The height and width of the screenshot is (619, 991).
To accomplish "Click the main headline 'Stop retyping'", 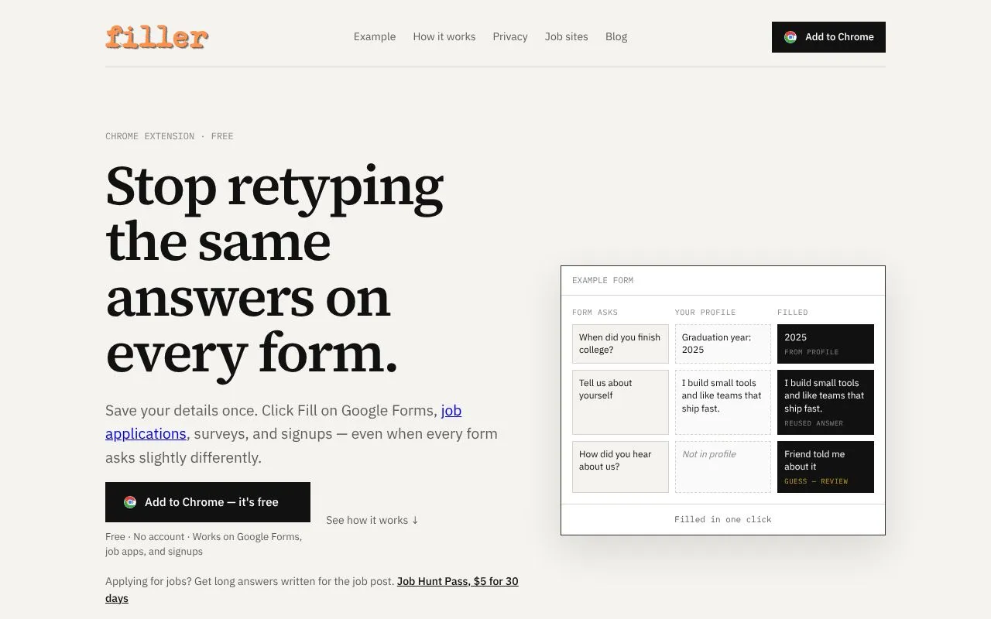I will point(274,187).
